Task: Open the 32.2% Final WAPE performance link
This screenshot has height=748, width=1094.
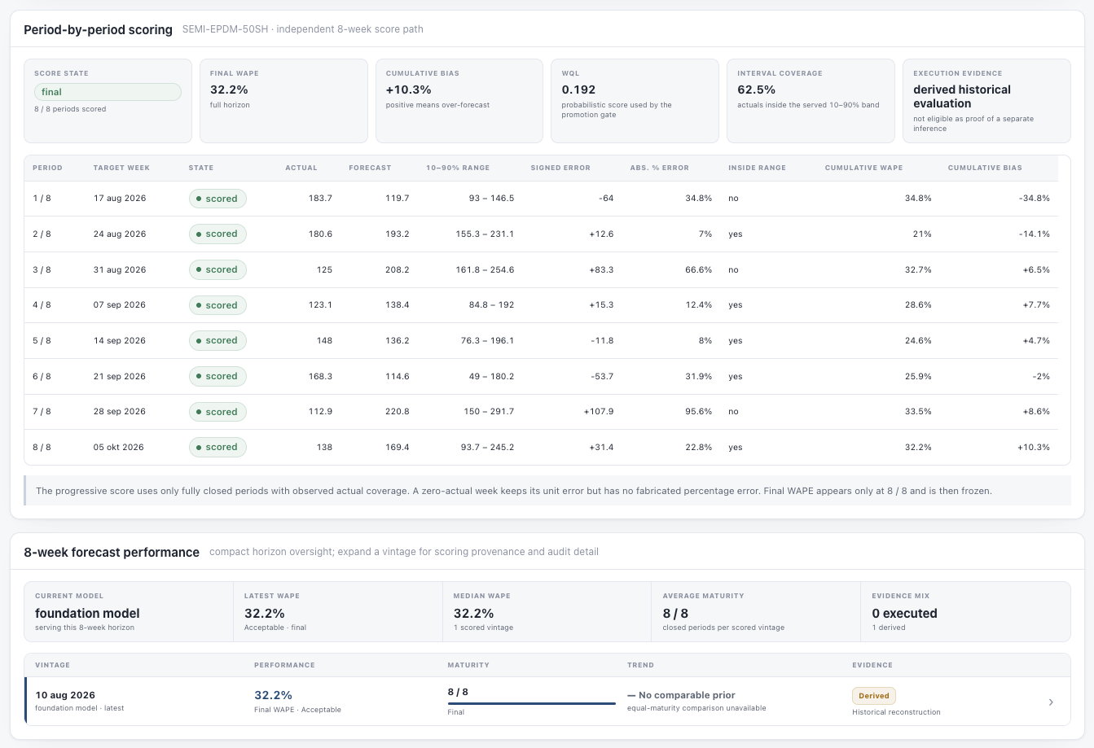Action: point(273,695)
